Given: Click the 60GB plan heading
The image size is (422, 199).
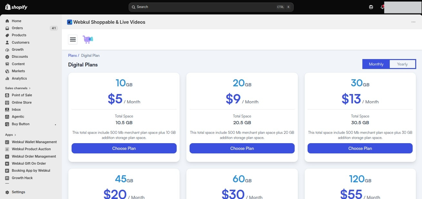Looking at the screenshot, I should (x=242, y=179).
